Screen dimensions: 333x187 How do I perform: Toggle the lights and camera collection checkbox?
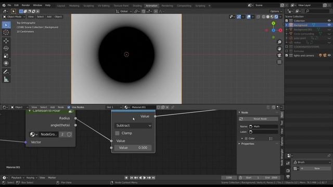point(287,56)
